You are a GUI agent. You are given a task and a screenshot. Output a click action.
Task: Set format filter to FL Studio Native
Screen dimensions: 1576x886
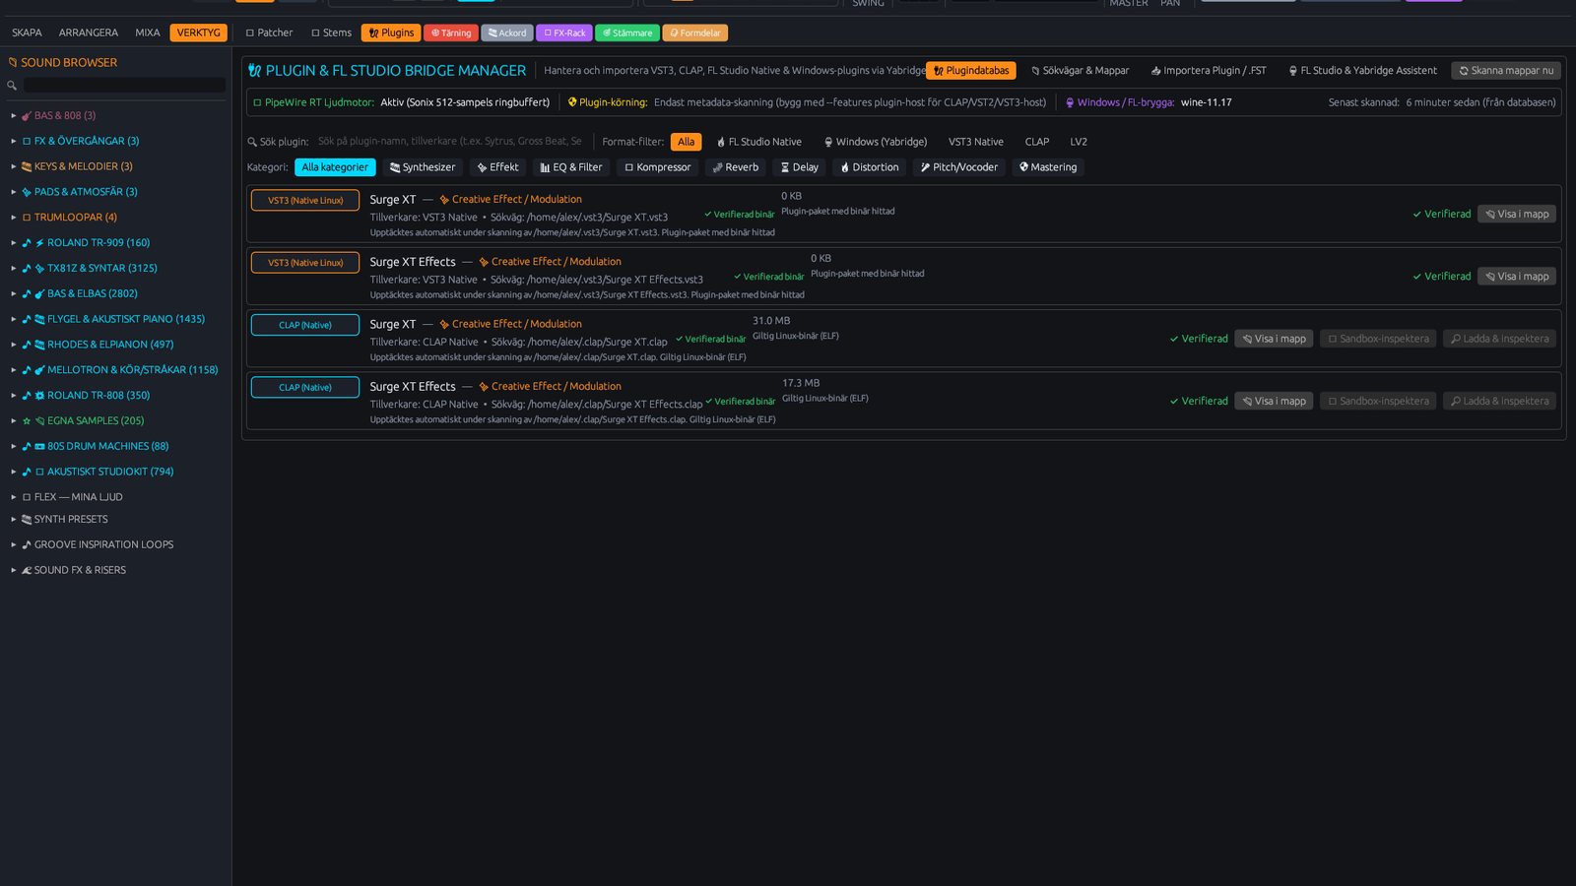(759, 142)
